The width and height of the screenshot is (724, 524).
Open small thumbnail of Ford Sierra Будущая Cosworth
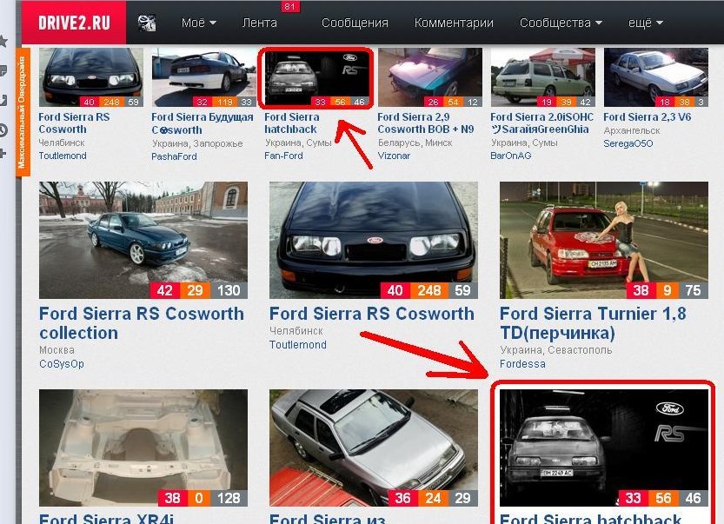click(203, 77)
